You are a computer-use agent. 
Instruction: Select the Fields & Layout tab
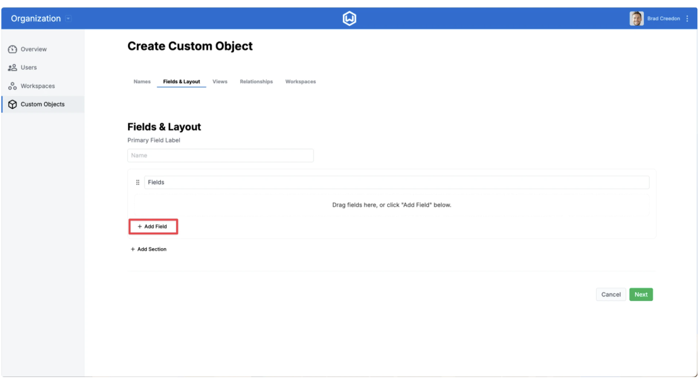[x=181, y=82]
